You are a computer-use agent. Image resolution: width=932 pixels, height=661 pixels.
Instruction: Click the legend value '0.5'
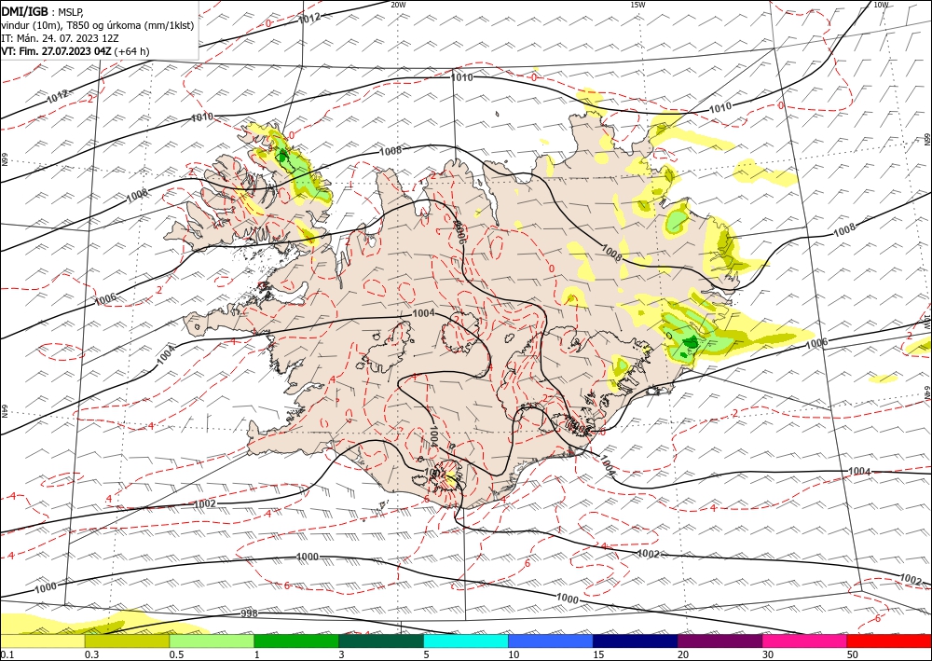176,654
